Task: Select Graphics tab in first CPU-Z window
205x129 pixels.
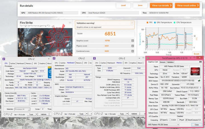Action: pos(42,63)
